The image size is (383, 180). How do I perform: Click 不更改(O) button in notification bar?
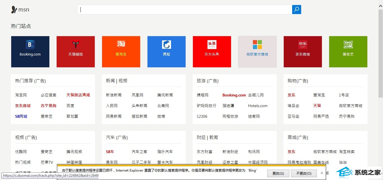[x=304, y=174]
